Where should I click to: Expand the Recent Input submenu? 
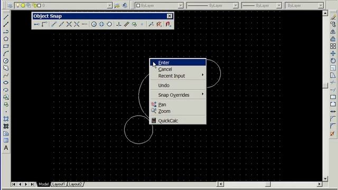[x=178, y=76]
